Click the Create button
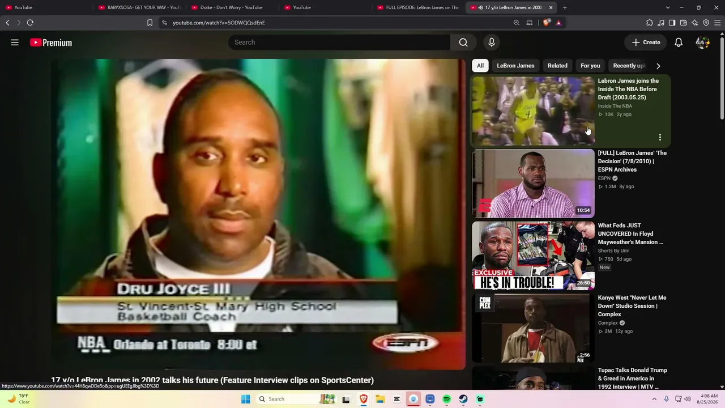Image resolution: width=725 pixels, height=408 pixels. [x=646, y=42]
